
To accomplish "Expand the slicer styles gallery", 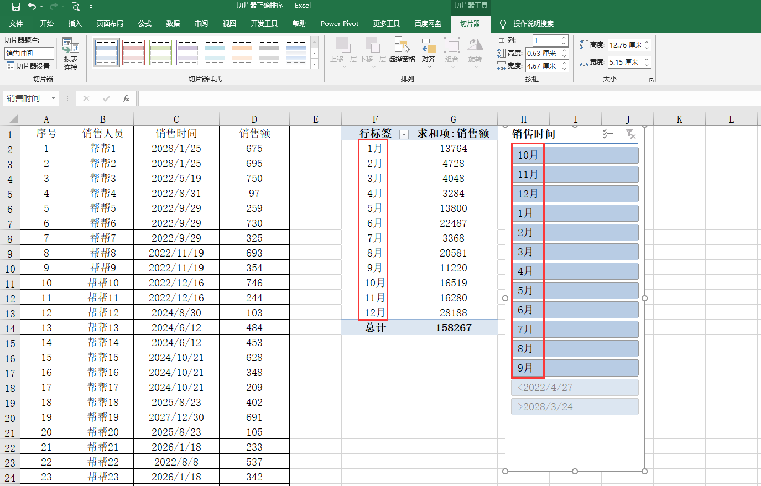I will [314, 64].
